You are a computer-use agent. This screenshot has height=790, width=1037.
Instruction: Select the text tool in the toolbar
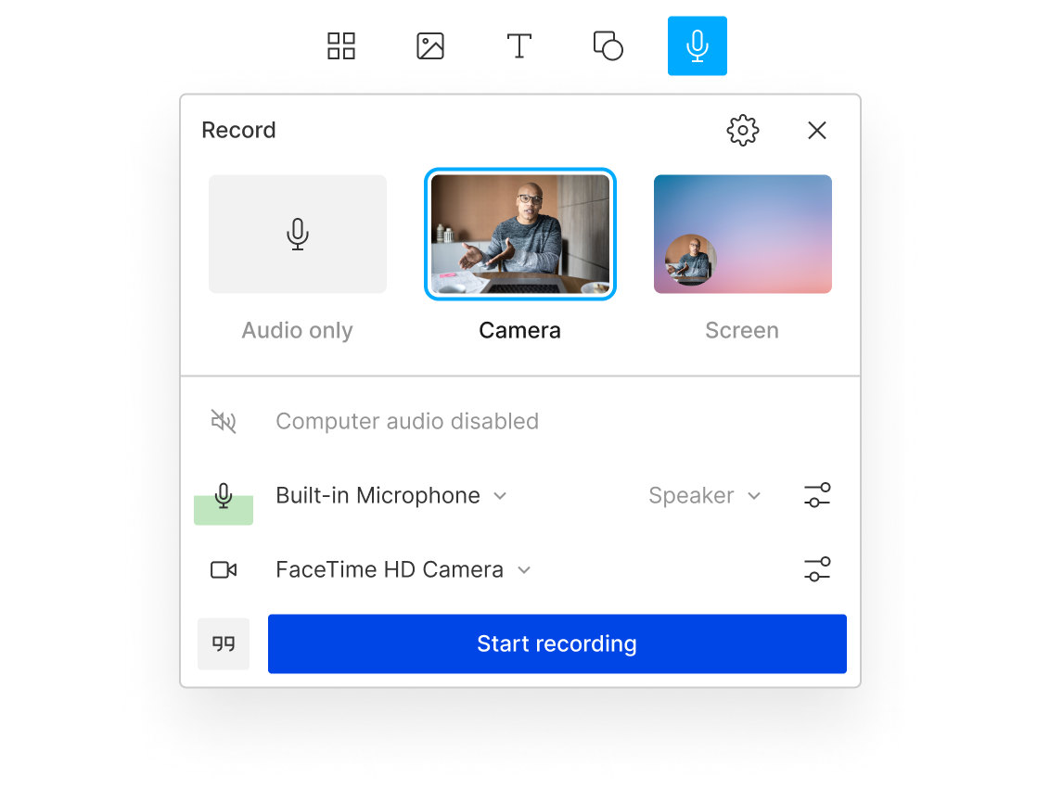click(x=519, y=45)
